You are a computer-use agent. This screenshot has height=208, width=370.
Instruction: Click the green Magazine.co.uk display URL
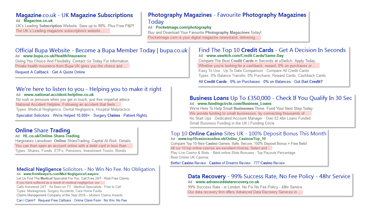coord(38,21)
